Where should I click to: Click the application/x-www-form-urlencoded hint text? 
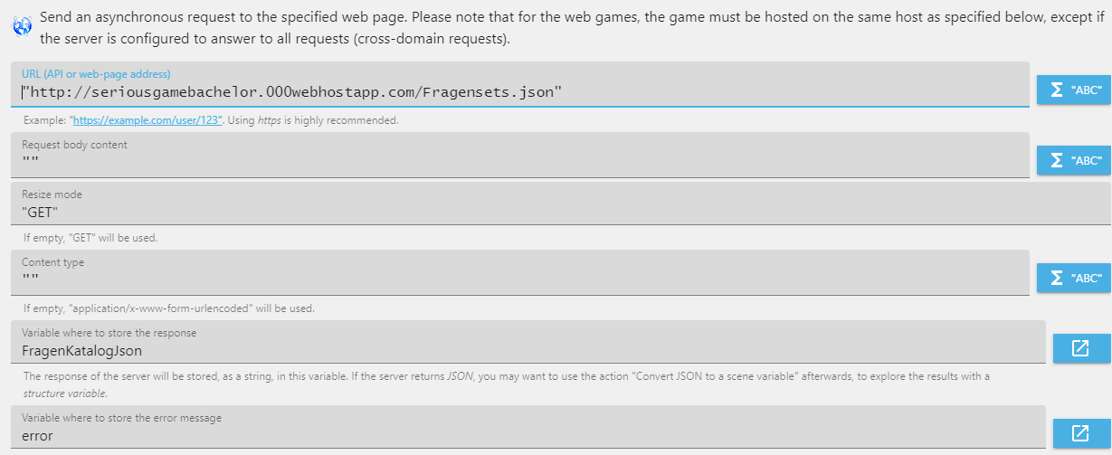[169, 308]
